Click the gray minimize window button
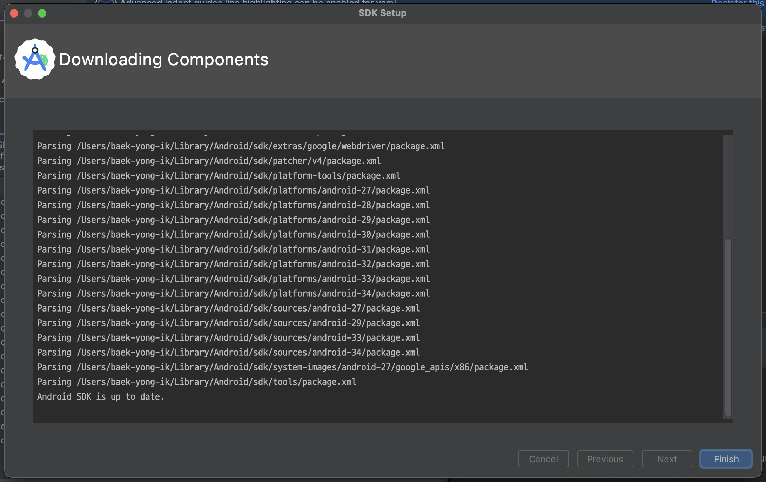Screen dimensions: 766x482 click(x=28, y=13)
